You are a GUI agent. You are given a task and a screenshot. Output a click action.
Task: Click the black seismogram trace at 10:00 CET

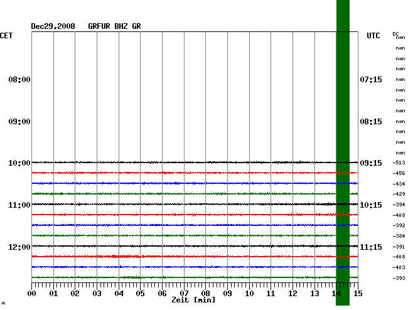pyautogui.click(x=195, y=163)
